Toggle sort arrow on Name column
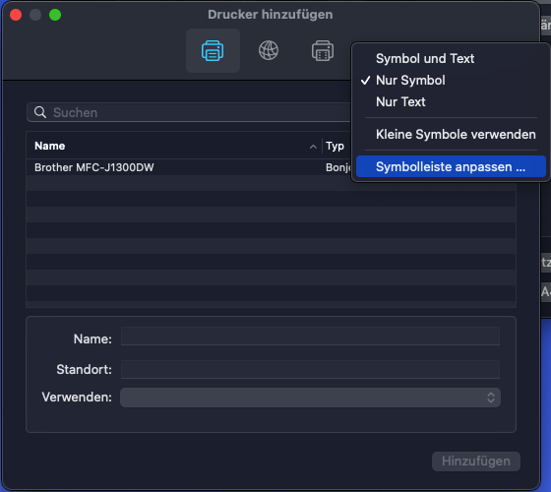 coord(313,147)
